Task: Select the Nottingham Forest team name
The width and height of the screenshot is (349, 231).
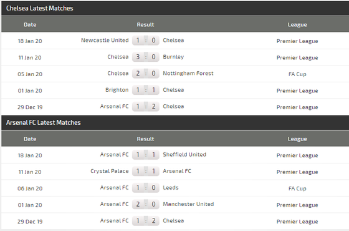Action: click(188, 74)
